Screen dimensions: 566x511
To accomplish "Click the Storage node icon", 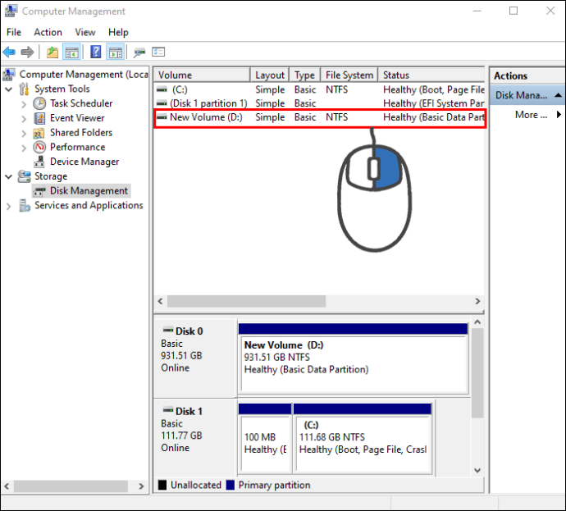I will coord(24,176).
